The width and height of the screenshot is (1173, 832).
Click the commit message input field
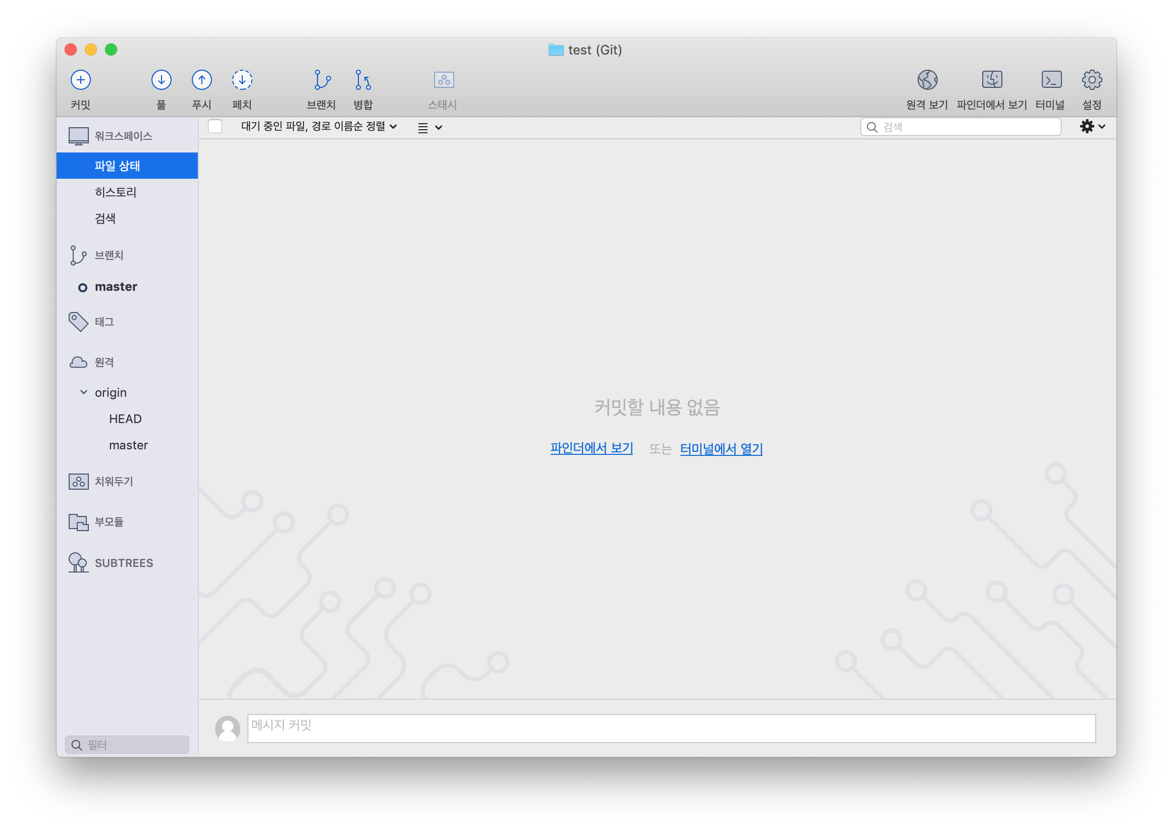[671, 728]
